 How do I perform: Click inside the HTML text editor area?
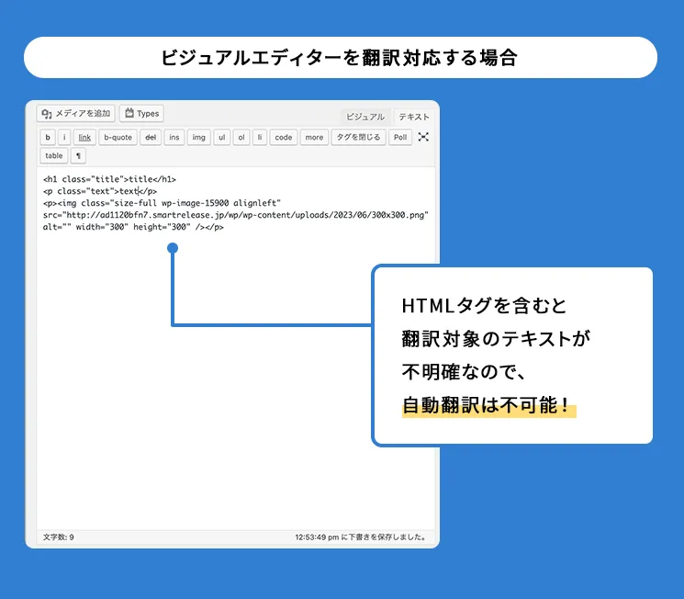(236, 348)
